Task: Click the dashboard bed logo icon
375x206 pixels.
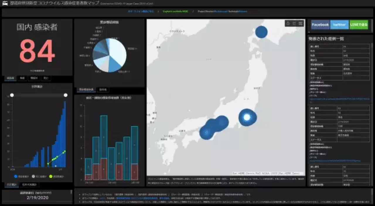Action: pyautogui.click(x=5, y=4)
